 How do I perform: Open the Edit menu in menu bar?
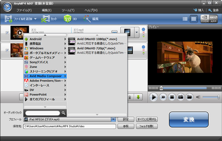pyautogui.click(x=47, y=10)
